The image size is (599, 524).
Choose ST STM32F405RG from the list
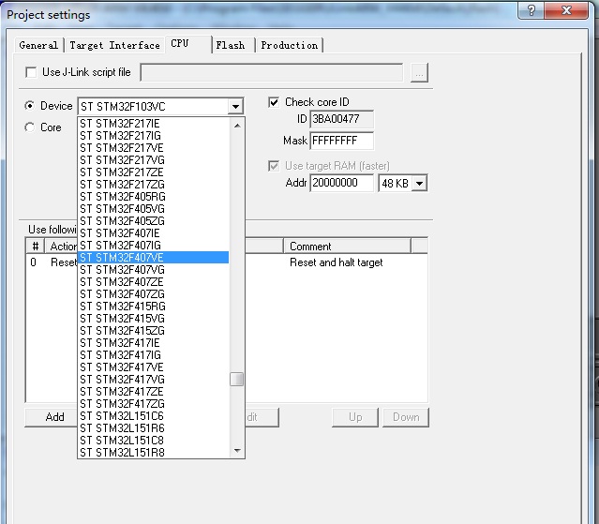coord(153,197)
